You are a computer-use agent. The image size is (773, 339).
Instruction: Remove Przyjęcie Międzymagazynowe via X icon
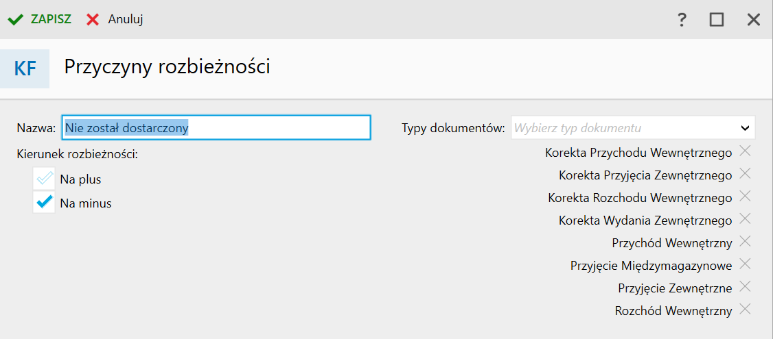click(745, 264)
